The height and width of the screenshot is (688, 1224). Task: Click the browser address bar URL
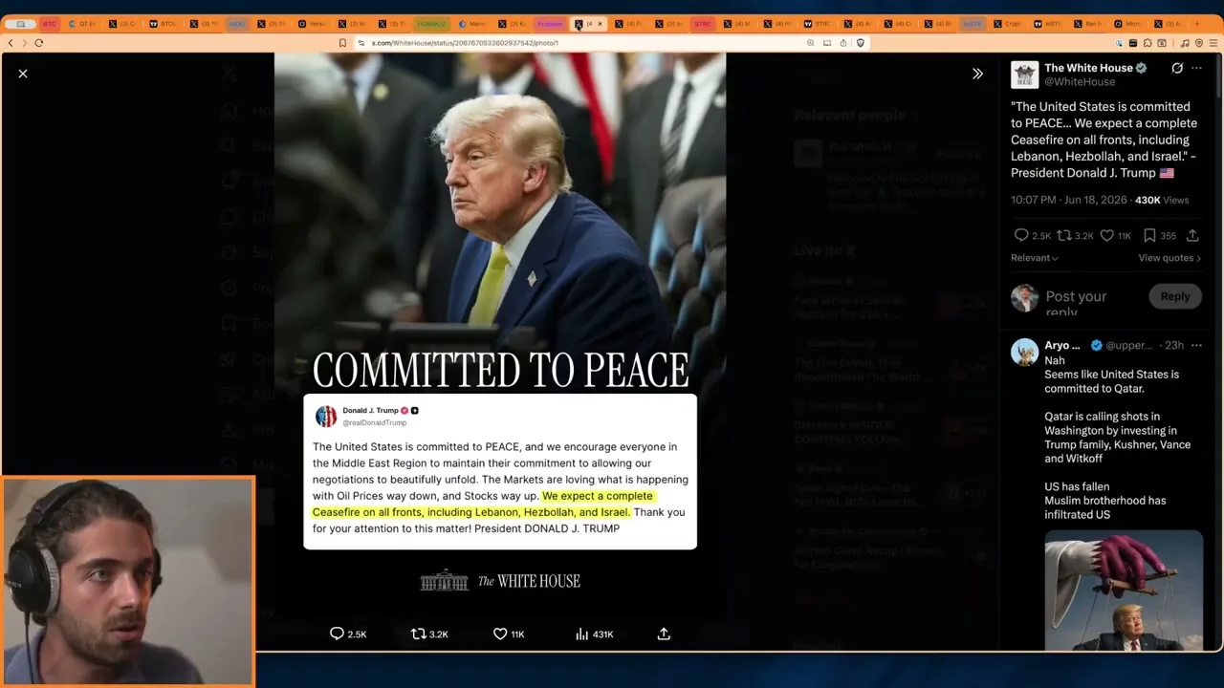(465, 43)
